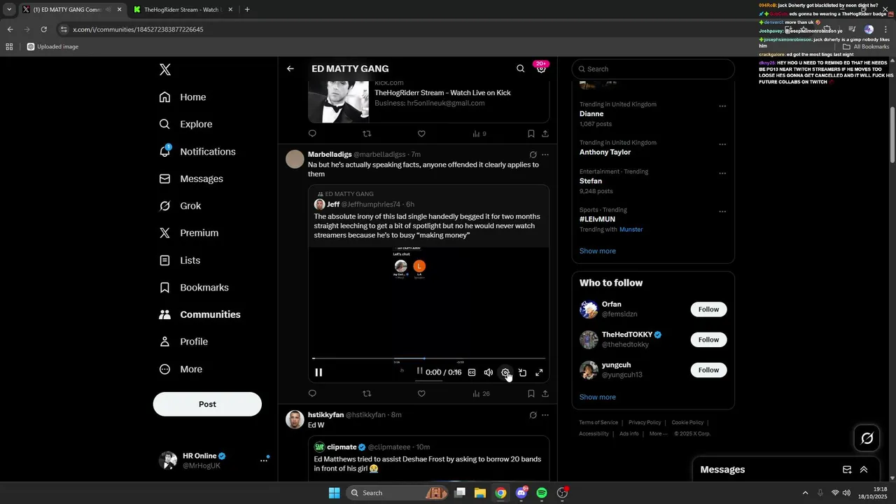Open the community members icon with 20+ badge
The height and width of the screenshot is (504, 896).
(540, 68)
